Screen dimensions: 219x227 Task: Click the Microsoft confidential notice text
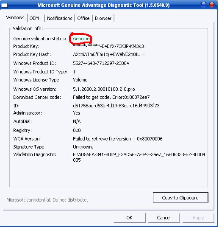click(47, 200)
